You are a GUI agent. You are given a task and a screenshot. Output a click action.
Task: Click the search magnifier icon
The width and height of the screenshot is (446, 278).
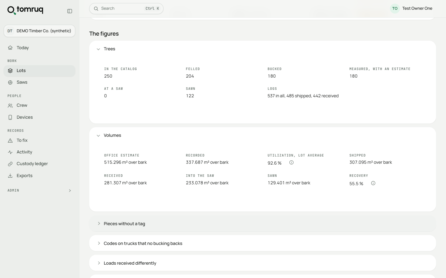coord(96,9)
